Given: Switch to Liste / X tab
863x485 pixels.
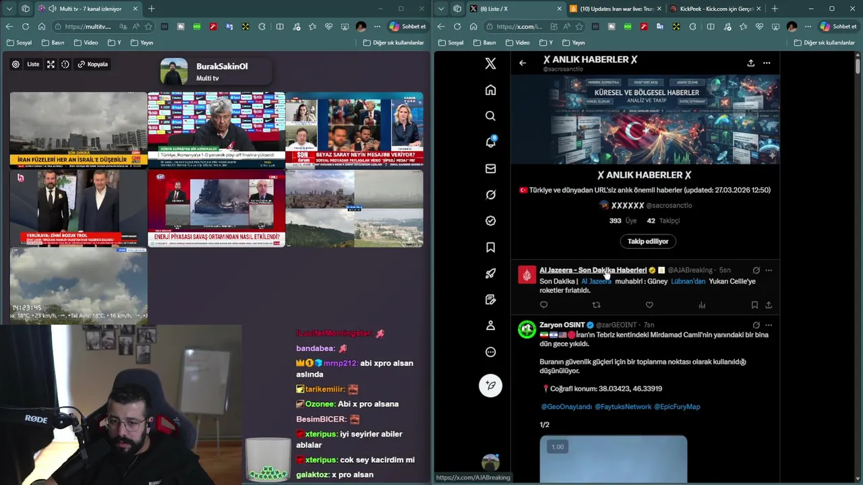Looking at the screenshot, I should click(516, 9).
